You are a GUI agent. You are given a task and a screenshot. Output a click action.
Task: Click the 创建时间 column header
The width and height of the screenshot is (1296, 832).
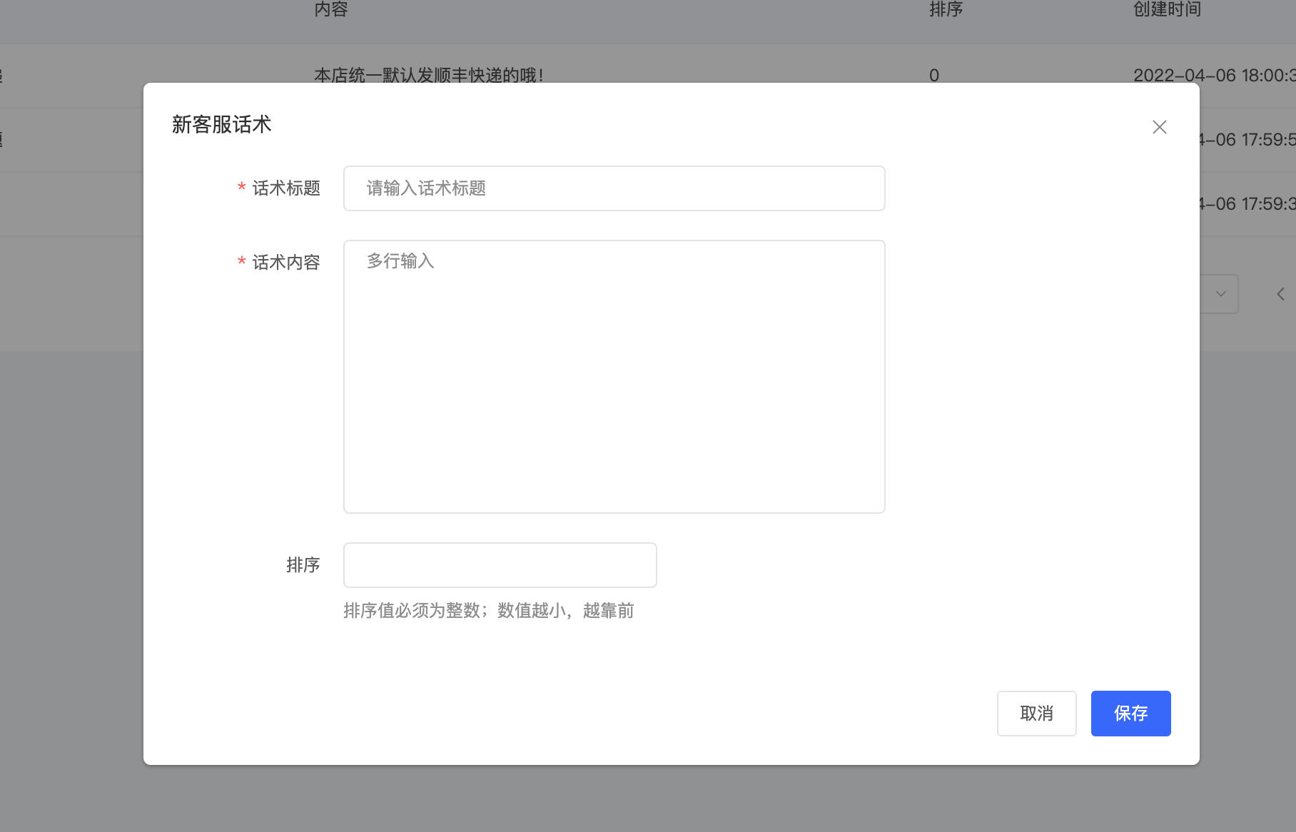pyautogui.click(x=1167, y=9)
